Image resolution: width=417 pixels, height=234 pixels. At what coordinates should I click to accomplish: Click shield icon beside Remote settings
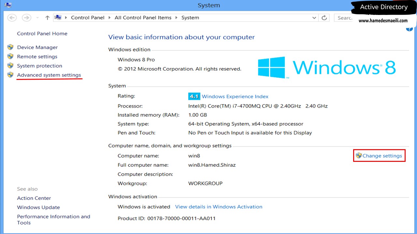tap(10, 56)
